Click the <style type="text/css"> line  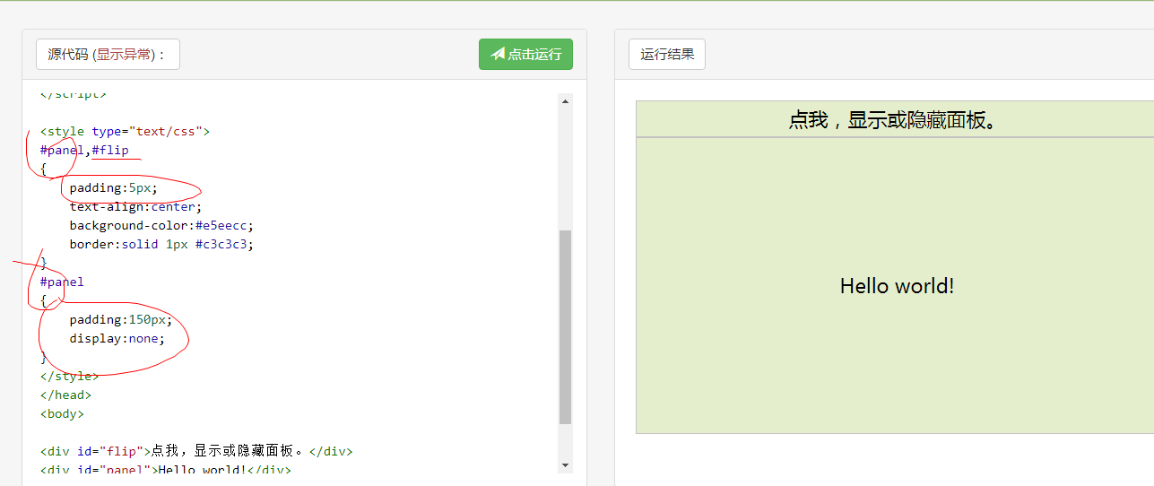point(125,131)
